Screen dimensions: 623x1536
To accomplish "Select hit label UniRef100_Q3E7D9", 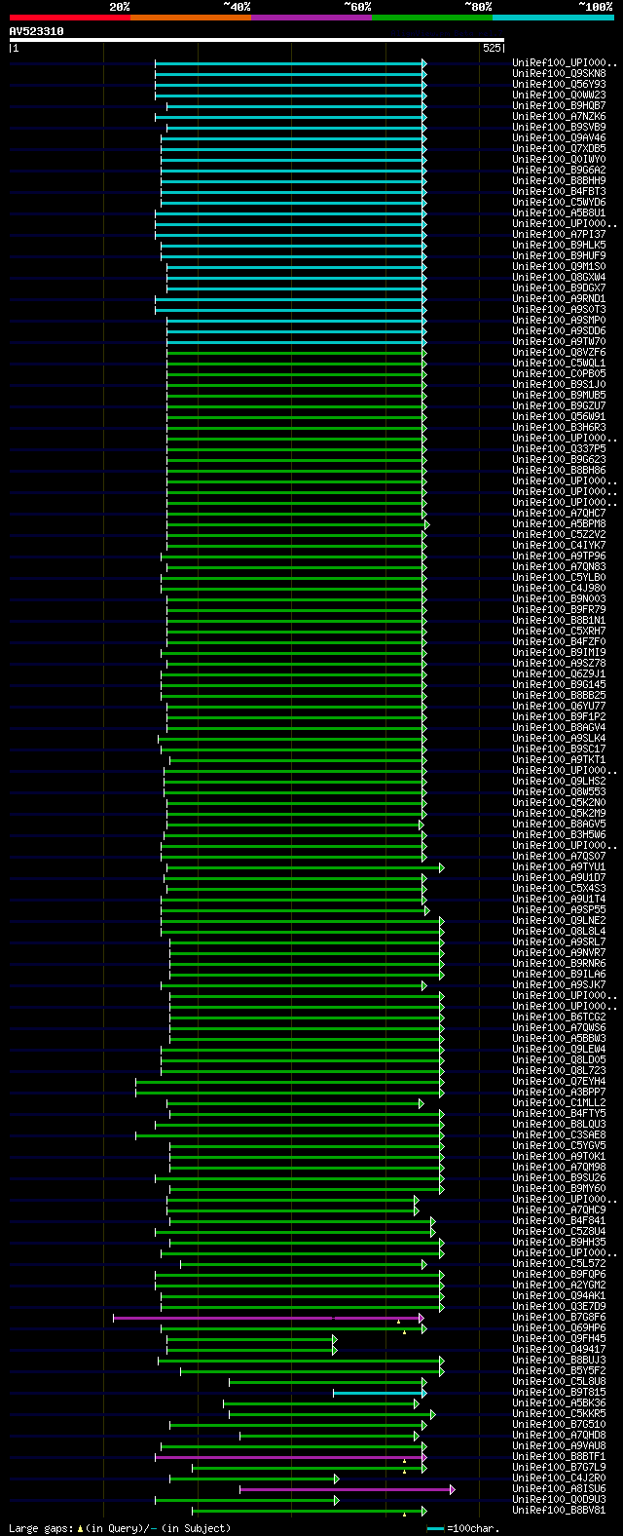I will click(559, 1306).
